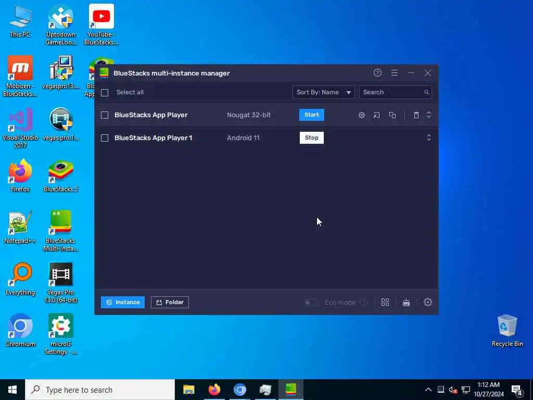The width and height of the screenshot is (533, 400).
Task: Select the Visual Studio 2017 desktop shortcut
Action: 20,128
